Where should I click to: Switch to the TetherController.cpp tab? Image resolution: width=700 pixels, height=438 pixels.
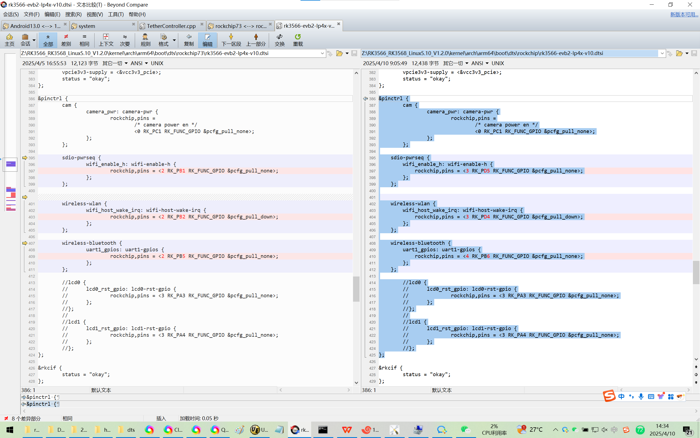(171, 26)
